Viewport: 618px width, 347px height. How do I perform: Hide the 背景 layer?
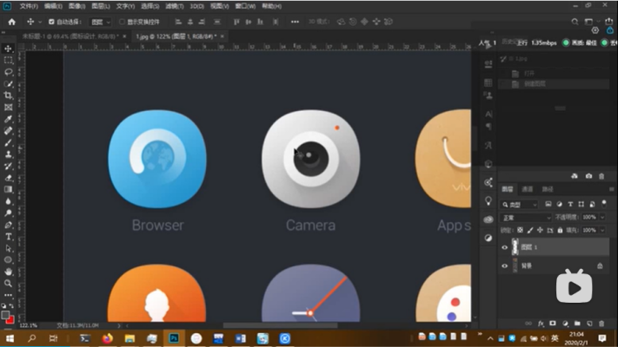pyautogui.click(x=504, y=266)
